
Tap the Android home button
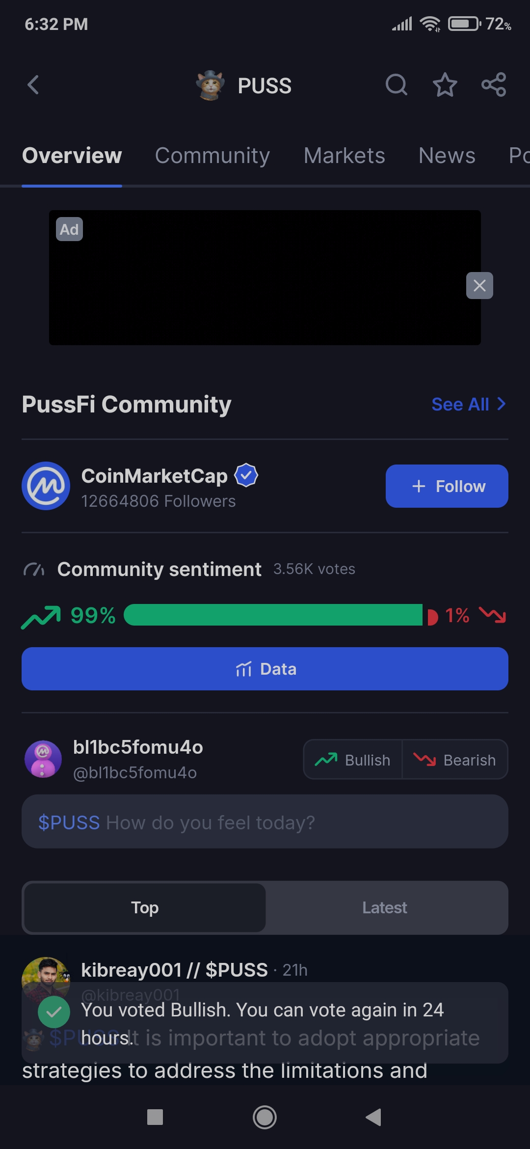coord(265,1118)
